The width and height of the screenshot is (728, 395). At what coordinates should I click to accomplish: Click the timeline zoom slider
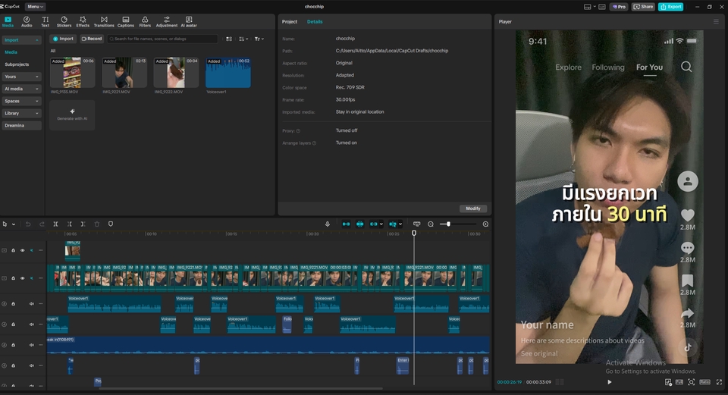click(449, 224)
